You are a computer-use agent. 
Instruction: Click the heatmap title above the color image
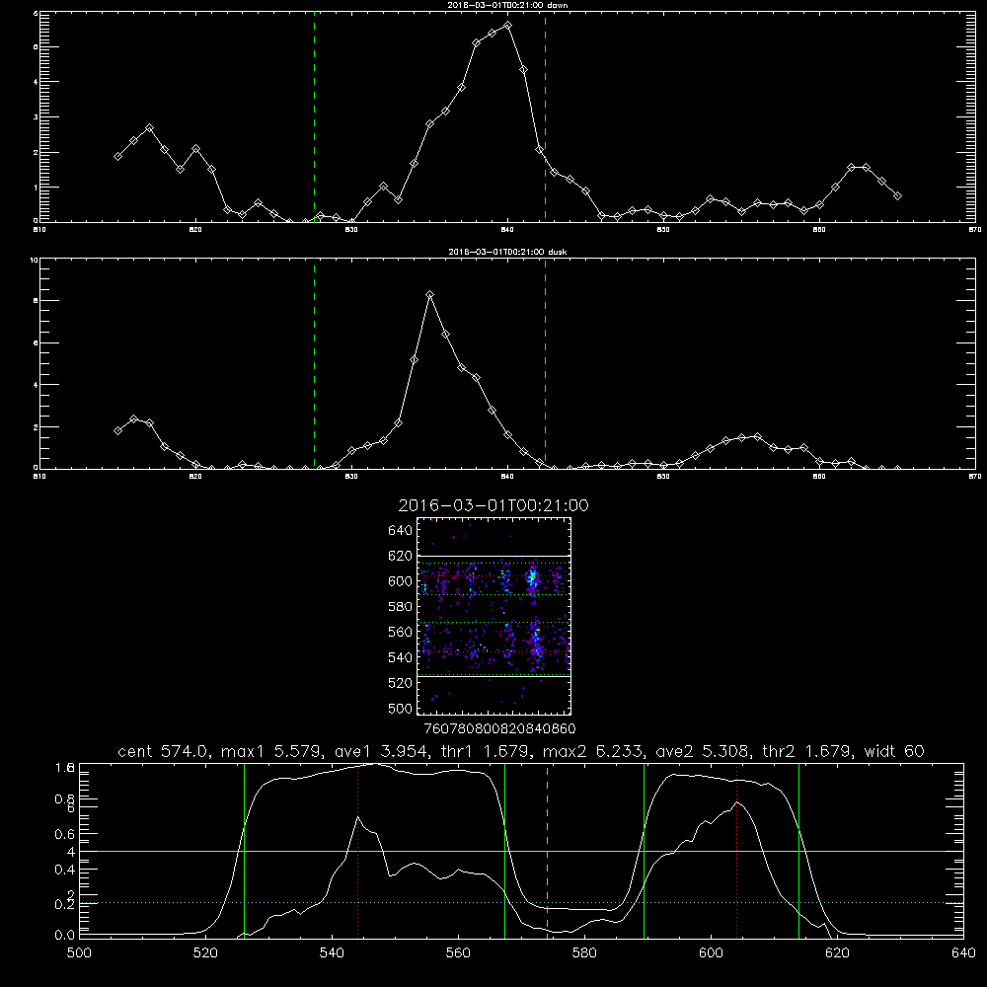tap(493, 505)
